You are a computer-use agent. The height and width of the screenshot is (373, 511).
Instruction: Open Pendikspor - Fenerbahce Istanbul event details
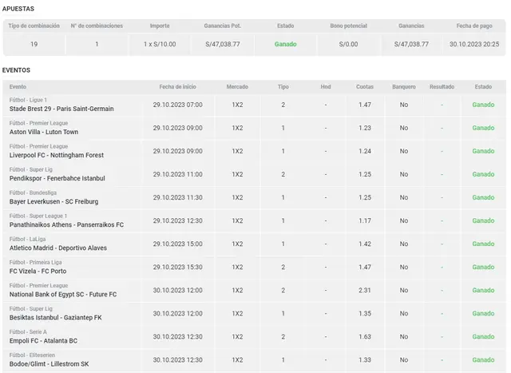[57, 178]
